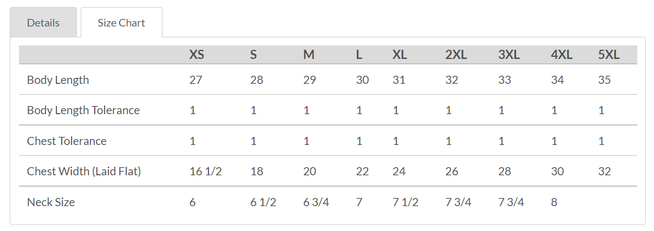Click the Neck Size row label

[51, 202]
